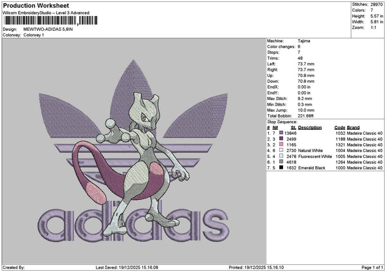Click the Colors value 7
The width and height of the screenshot is (386, 272).
372,10
